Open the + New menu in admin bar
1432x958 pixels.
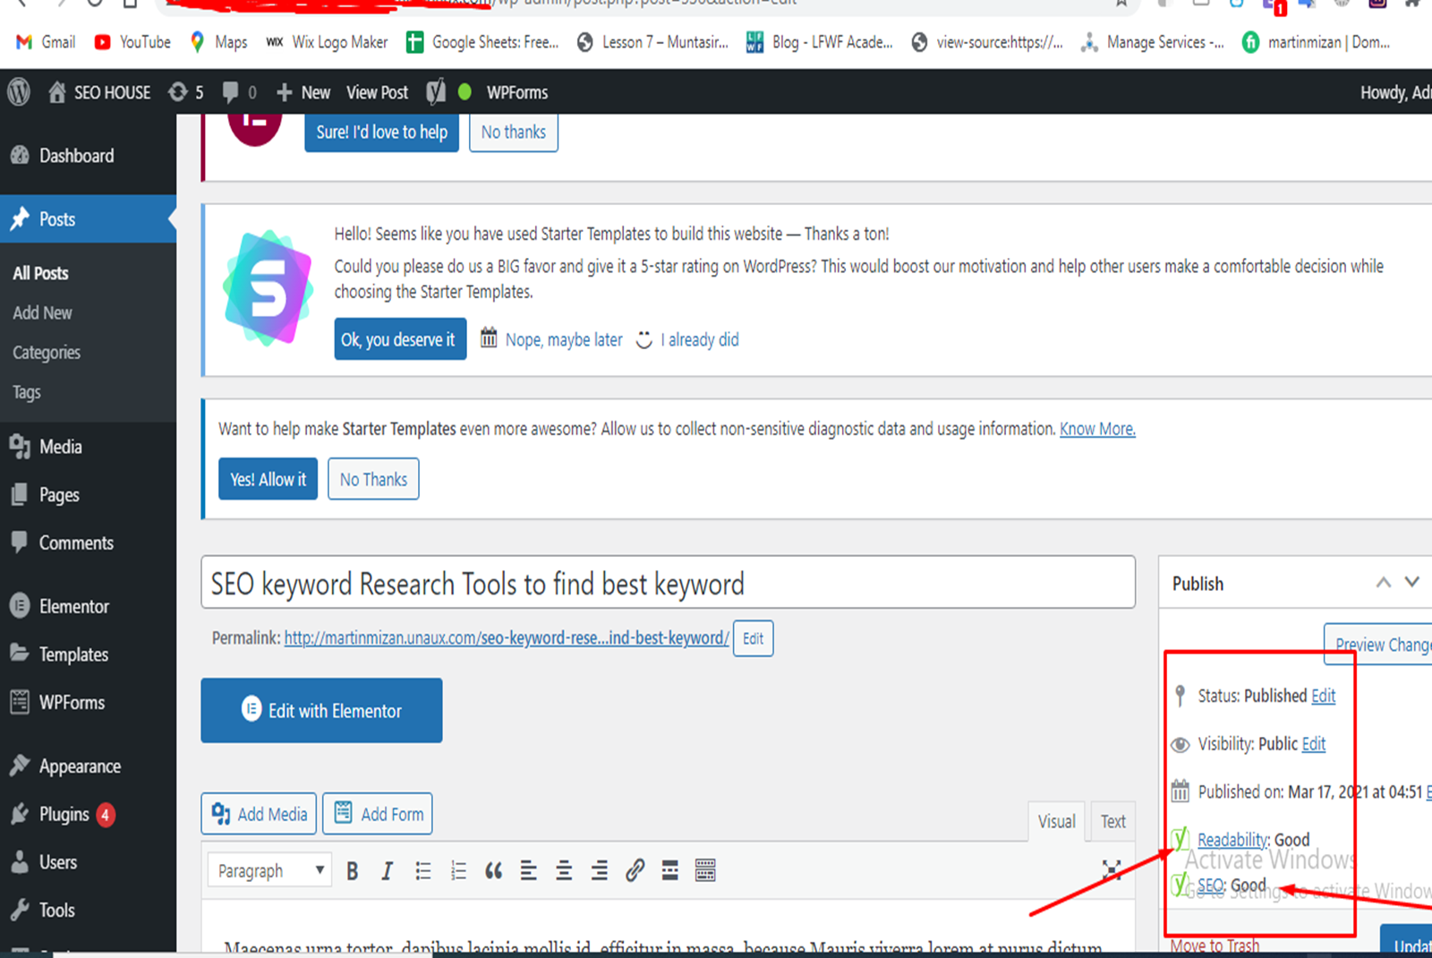[x=303, y=91]
